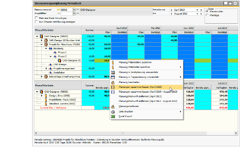This screenshot has width=240, height=147.
Task: Click the Solaranlage Ursulinengymnas project icon
Action: 46,77
